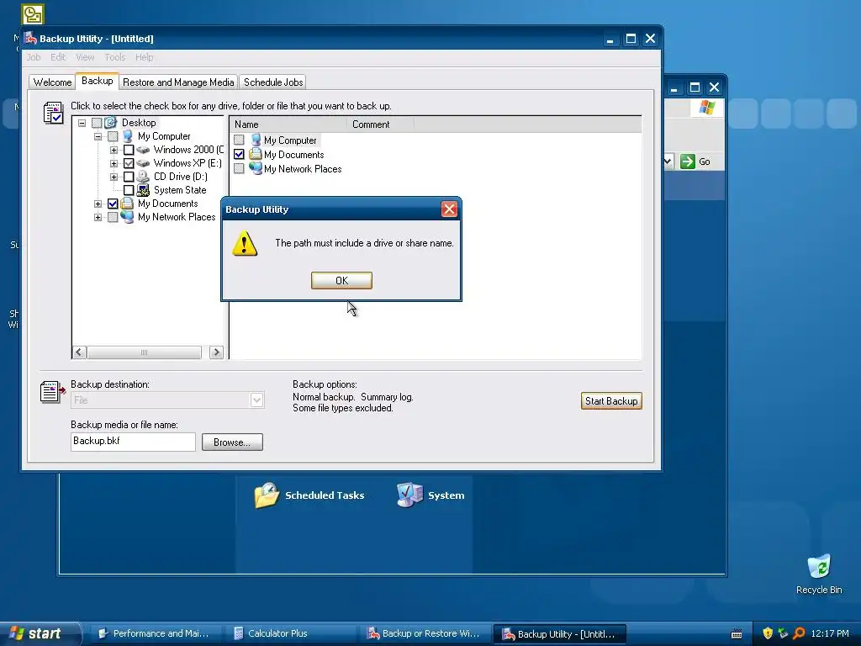Click the backup checklist icon beside the instructions
This screenshot has height=646, width=861.
pos(53,113)
